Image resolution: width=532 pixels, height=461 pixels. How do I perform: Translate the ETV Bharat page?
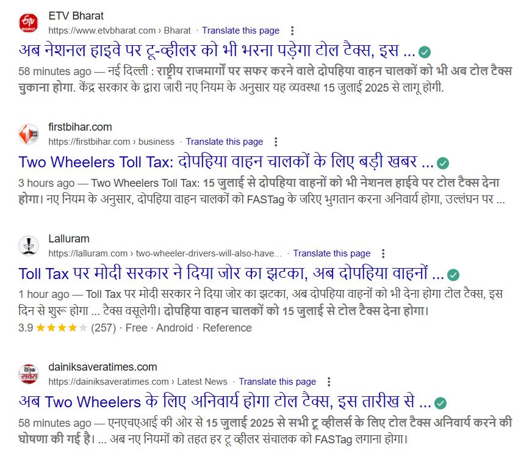[x=240, y=31]
